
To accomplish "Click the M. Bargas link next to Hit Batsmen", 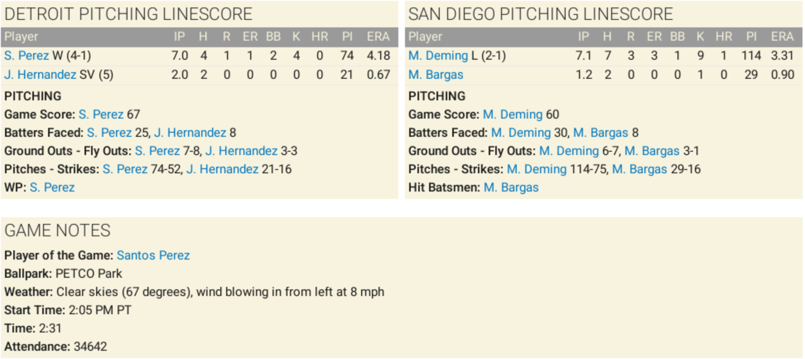I will point(511,187).
